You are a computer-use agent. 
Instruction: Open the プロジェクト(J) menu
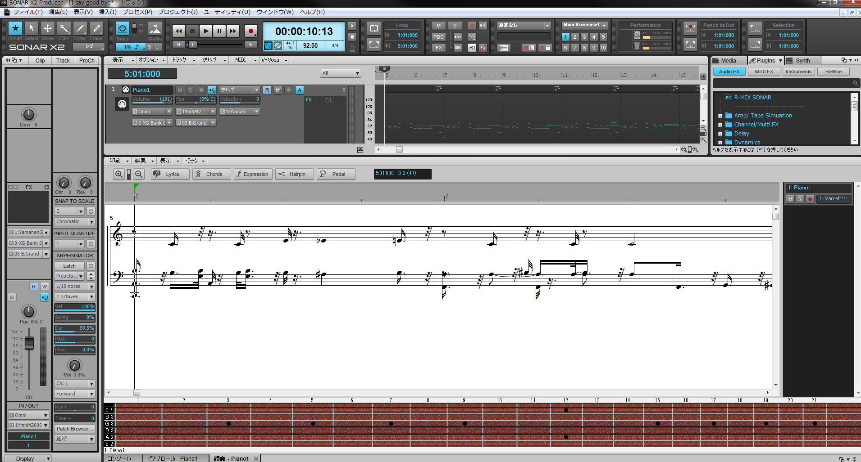click(x=178, y=12)
